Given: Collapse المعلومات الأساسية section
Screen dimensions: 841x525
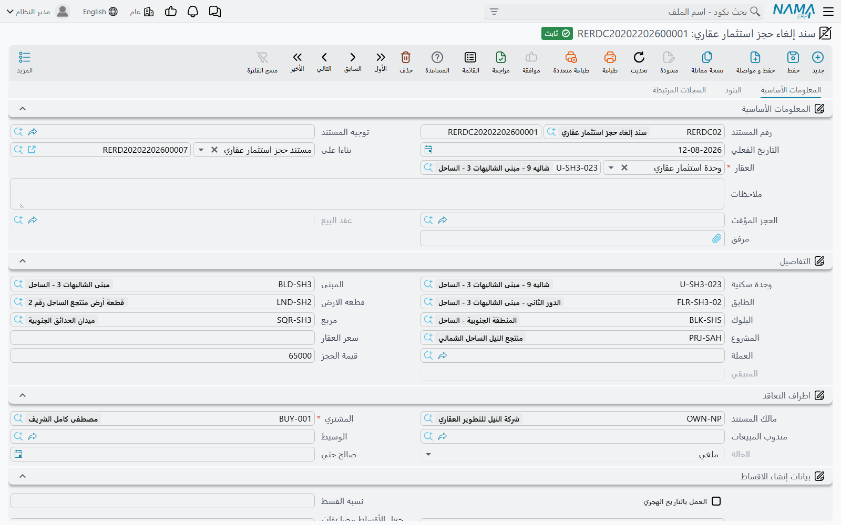Looking at the screenshot, I should click(23, 109).
